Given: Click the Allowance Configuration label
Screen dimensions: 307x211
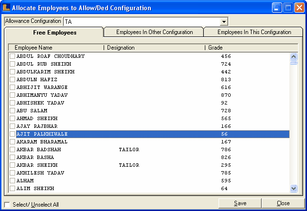Looking at the screenshot, I should [x=33, y=21].
